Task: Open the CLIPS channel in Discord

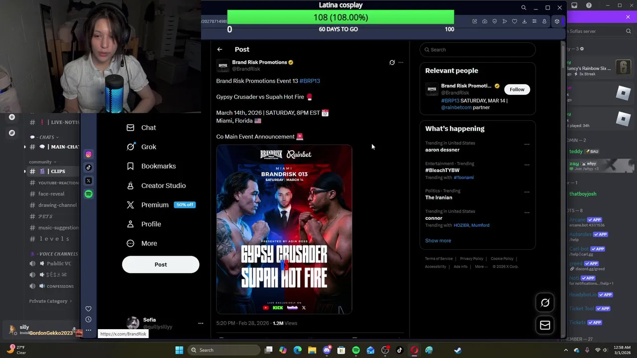Action: click(x=54, y=171)
